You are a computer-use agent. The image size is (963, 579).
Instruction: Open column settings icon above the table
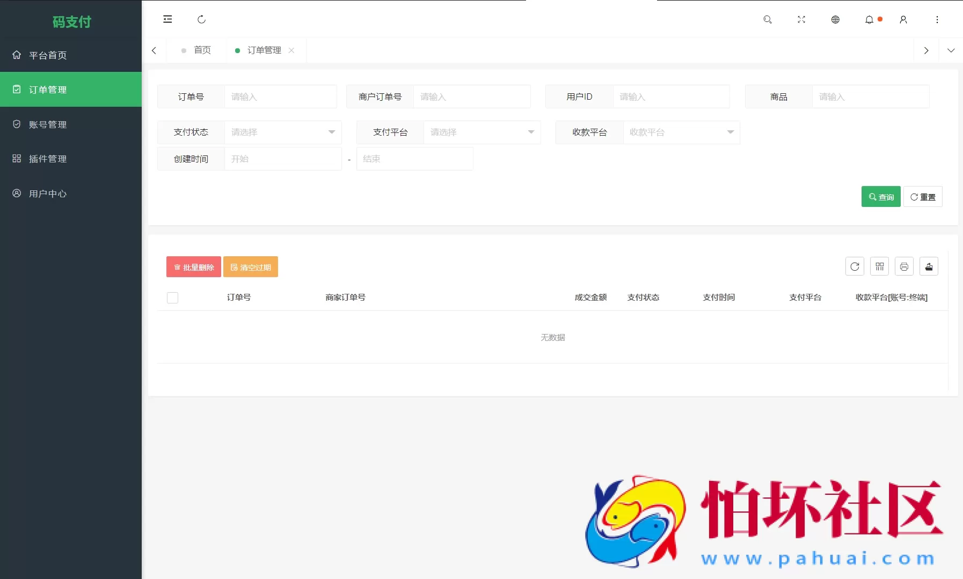coord(879,266)
